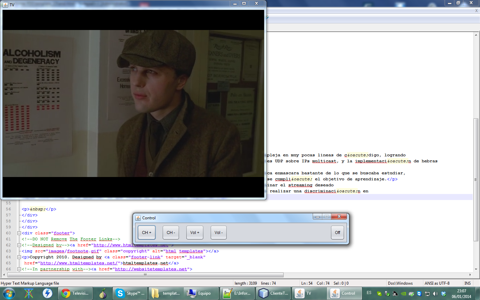The image size is (480, 300).
Task: Open the Windows Start menu orb
Action: tap(9, 293)
